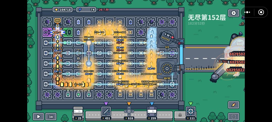Open the mini-program three-dots menu

[247, 12]
